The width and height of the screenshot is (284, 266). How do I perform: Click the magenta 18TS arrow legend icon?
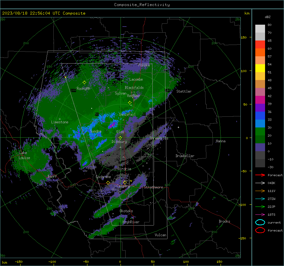(x=260, y=215)
